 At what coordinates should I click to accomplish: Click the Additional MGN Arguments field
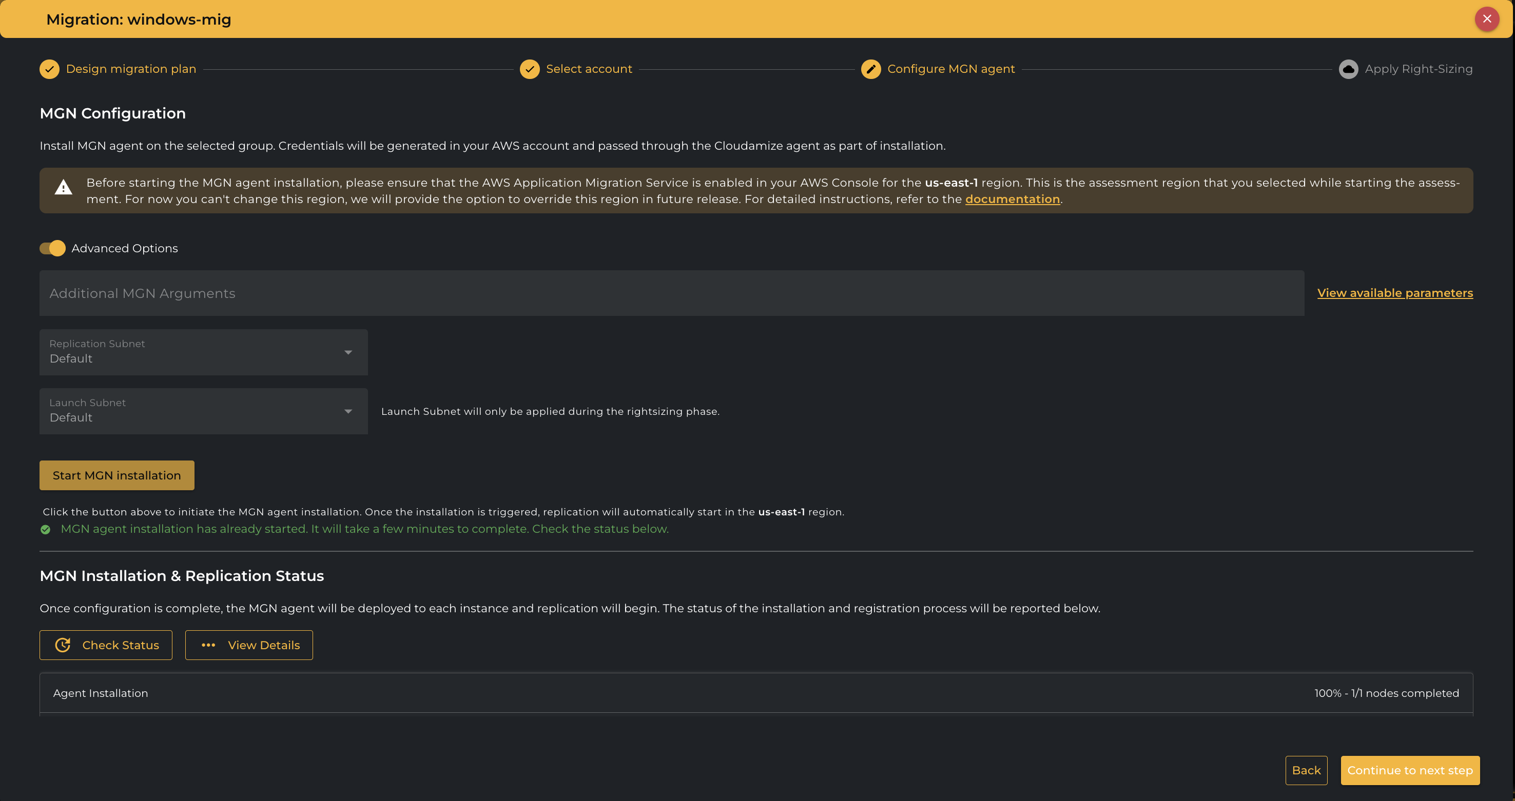click(671, 293)
